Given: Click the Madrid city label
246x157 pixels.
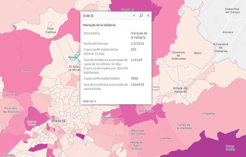Looking at the screenshot, I should pyautogui.click(x=58, y=121).
